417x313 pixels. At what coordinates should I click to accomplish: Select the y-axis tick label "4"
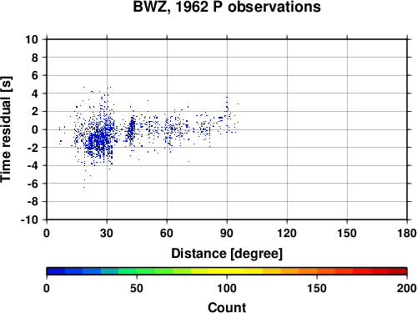point(35,93)
